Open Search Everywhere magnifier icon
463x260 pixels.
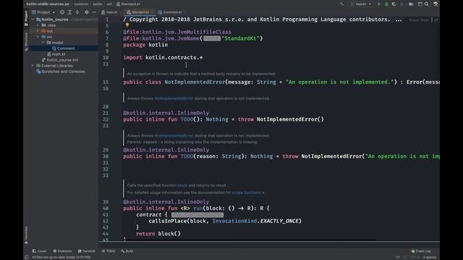click(427, 4)
